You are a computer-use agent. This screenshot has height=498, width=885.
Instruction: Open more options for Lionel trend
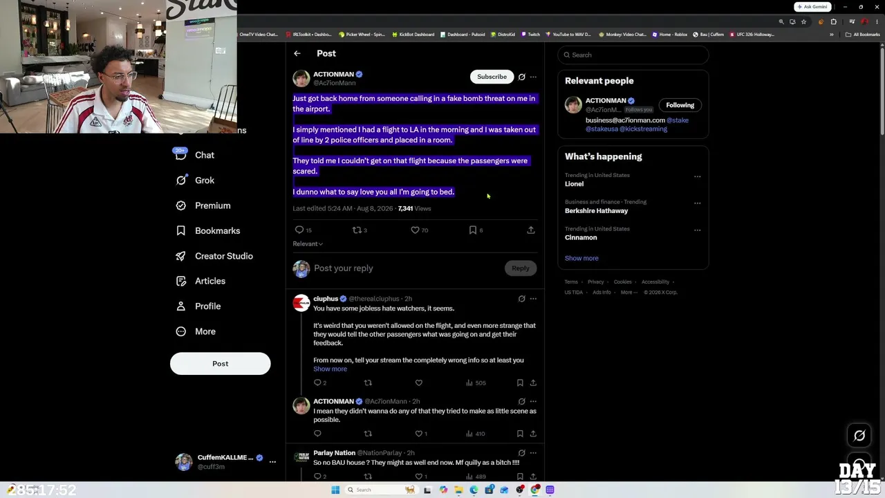click(x=697, y=176)
